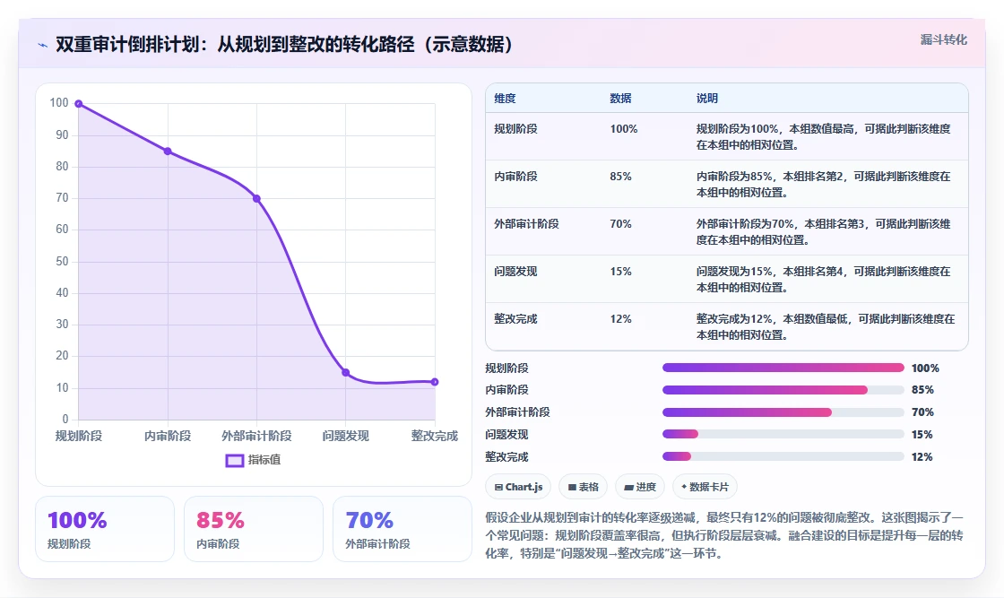Select the 内审阶段 table row label
This screenshot has width=1004, height=598.
point(515,176)
